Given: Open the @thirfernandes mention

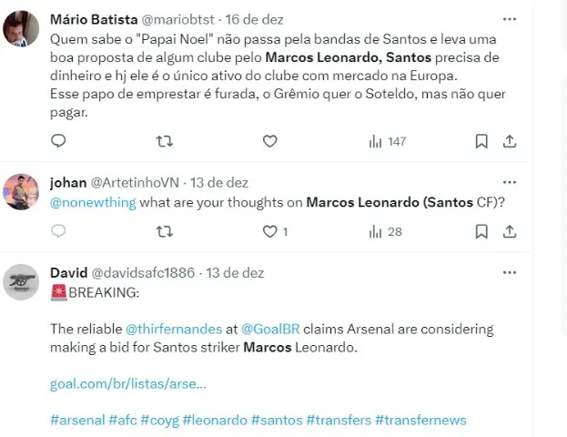Looking at the screenshot, I should pos(174,328).
